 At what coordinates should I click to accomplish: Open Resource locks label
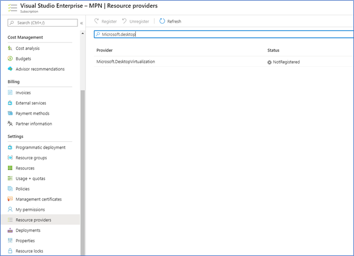[29, 251]
